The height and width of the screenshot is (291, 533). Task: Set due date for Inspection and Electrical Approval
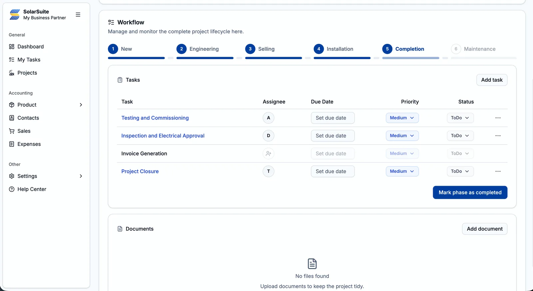[333, 136]
